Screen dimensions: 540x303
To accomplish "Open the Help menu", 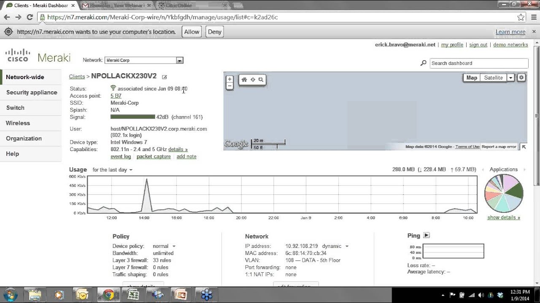I will 31,154.
